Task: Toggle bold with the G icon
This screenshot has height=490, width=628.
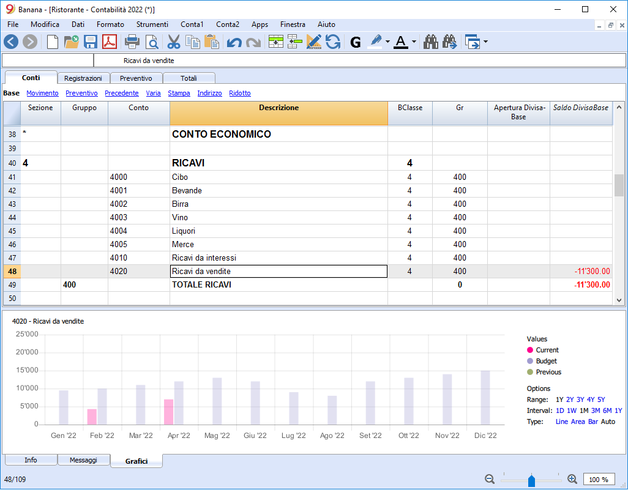Action: click(355, 42)
